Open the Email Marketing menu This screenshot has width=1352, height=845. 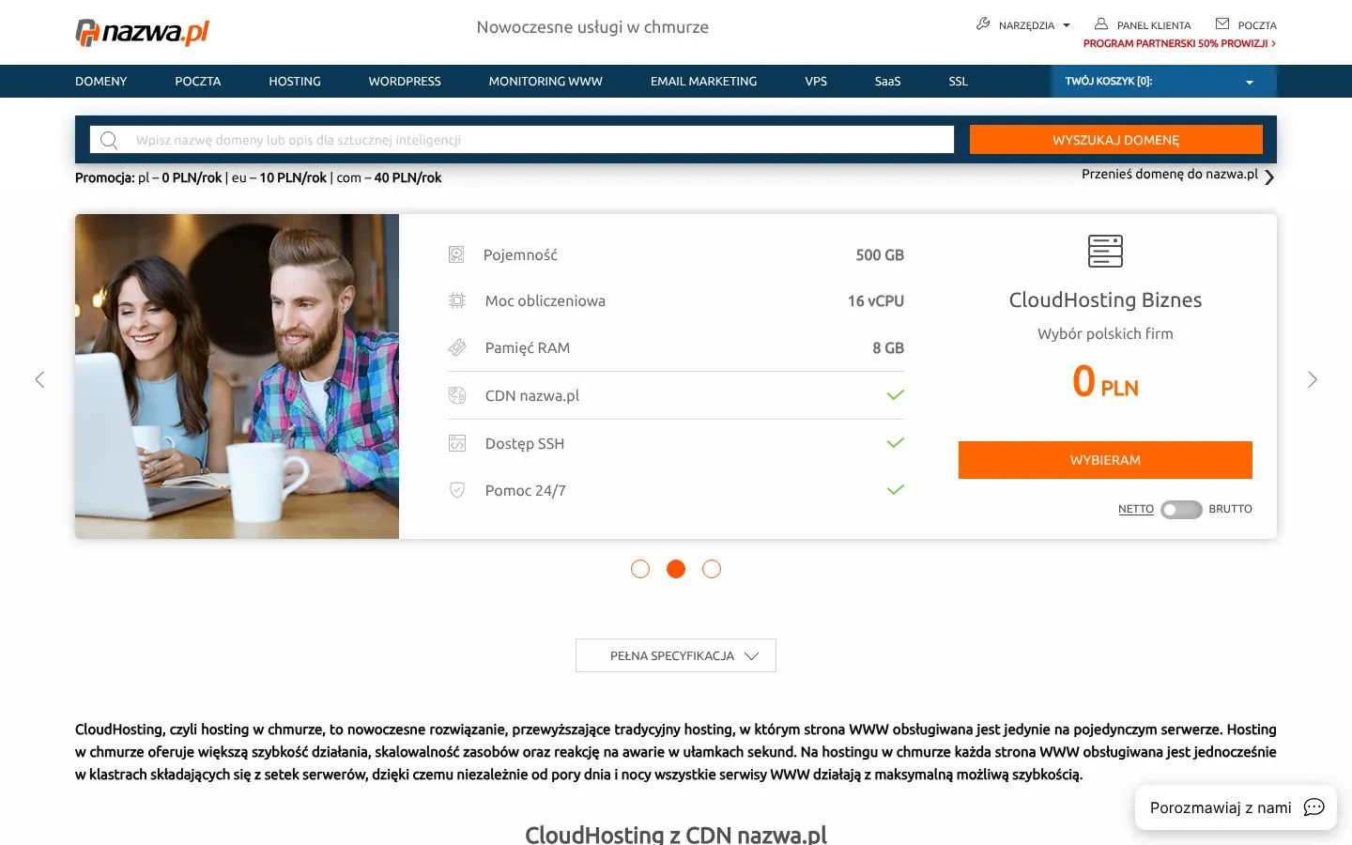(x=703, y=82)
